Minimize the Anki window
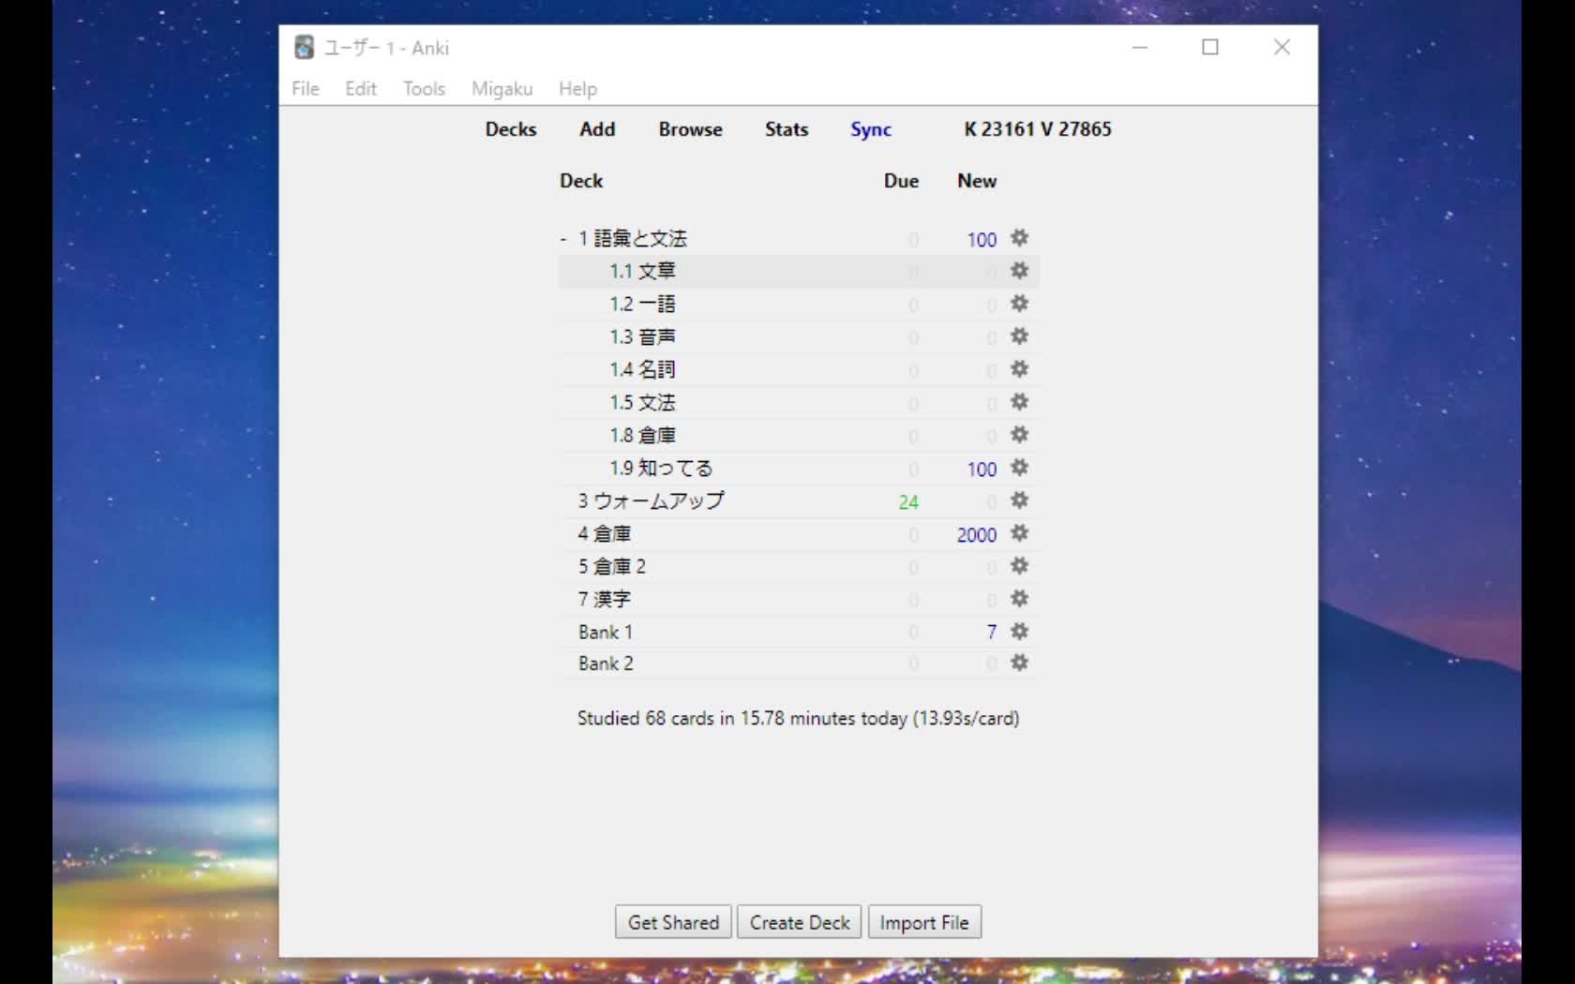Screen dimensions: 1575x984 pos(1140,47)
